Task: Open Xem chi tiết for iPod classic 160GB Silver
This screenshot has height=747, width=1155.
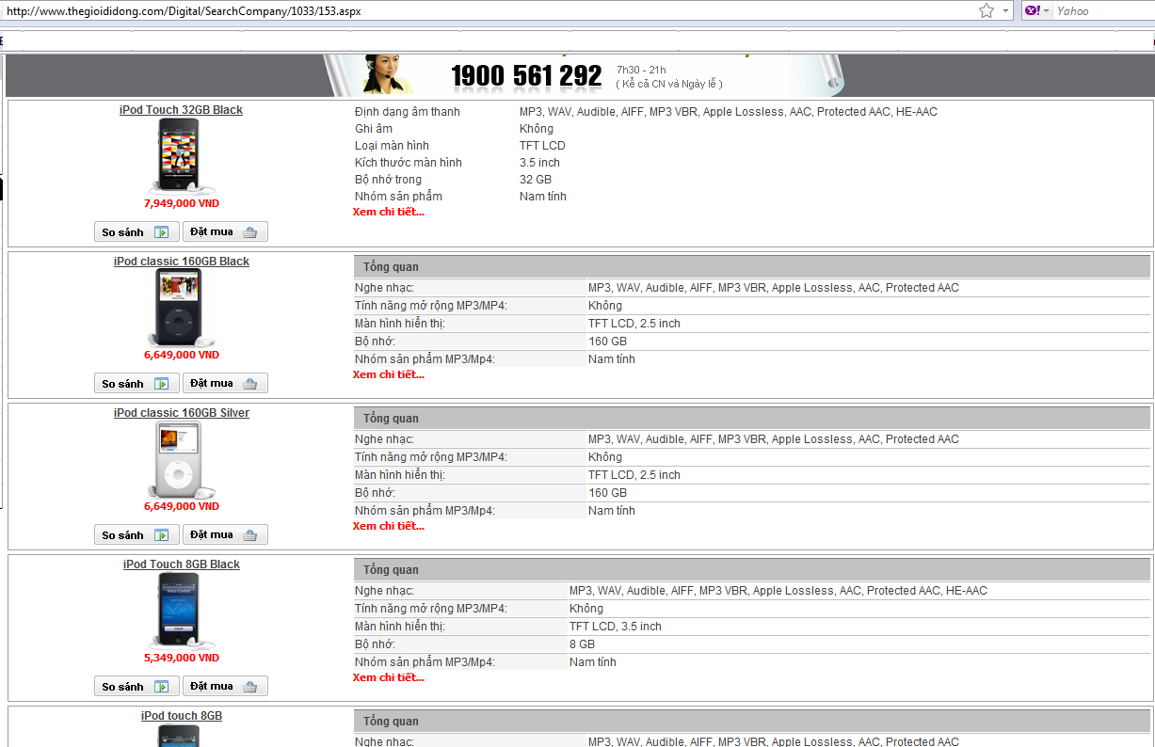Action: pos(389,526)
